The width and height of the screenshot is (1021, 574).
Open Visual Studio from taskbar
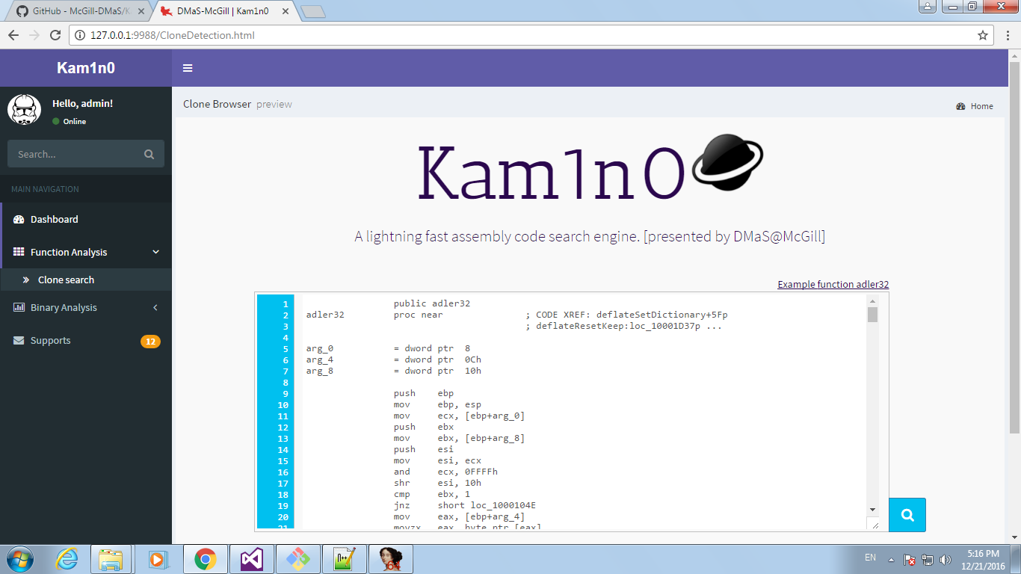pos(252,558)
